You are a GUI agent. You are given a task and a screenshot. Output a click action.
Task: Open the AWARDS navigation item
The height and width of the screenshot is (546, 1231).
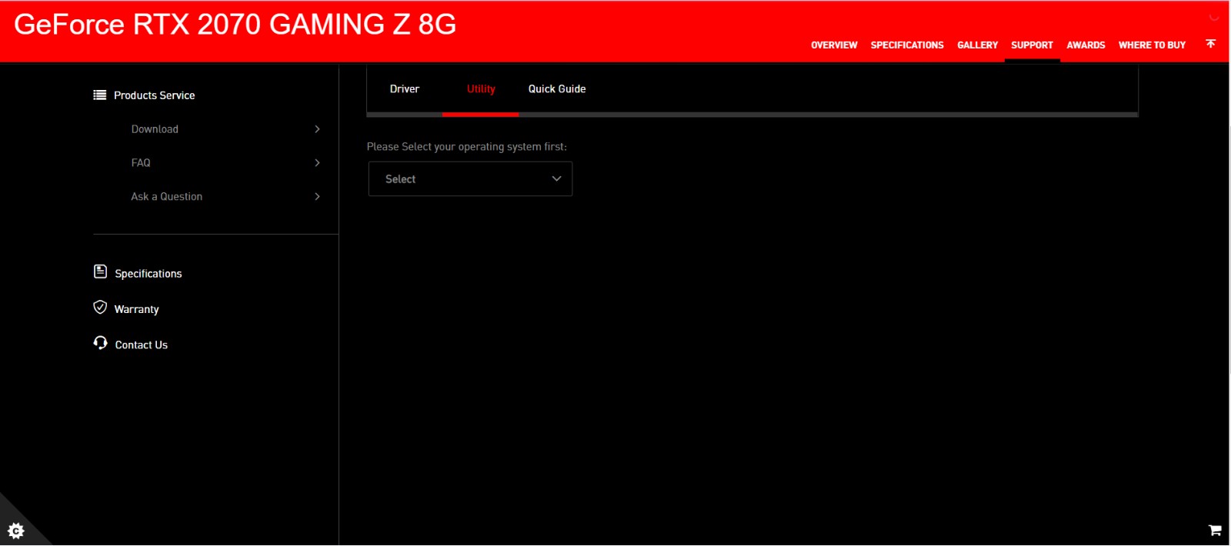tap(1086, 45)
